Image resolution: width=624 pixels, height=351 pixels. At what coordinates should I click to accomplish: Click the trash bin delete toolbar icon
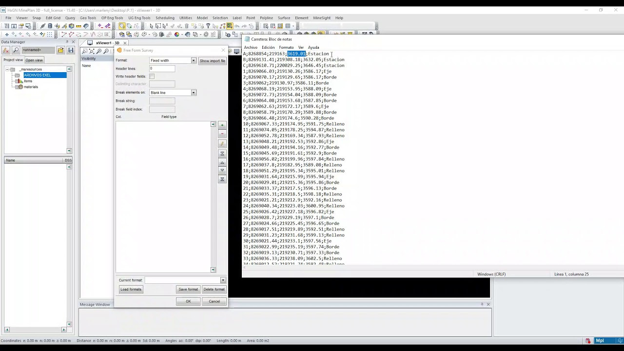pos(187,26)
